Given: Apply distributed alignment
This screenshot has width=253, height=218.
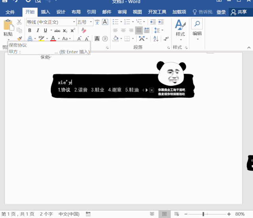Looking at the screenshot, I should pyautogui.click(x=146, y=30).
